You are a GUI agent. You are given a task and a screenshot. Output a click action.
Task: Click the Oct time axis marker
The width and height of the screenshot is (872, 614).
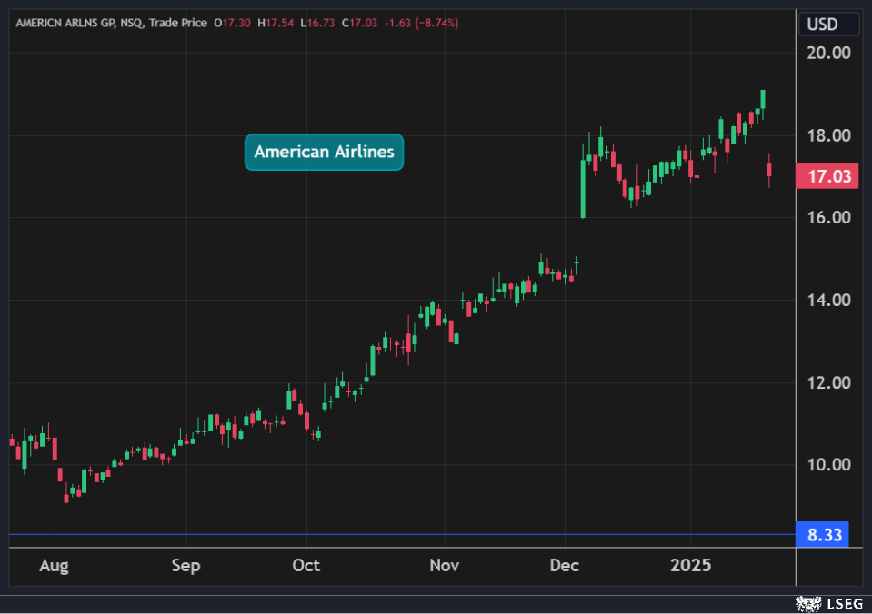[x=306, y=566]
